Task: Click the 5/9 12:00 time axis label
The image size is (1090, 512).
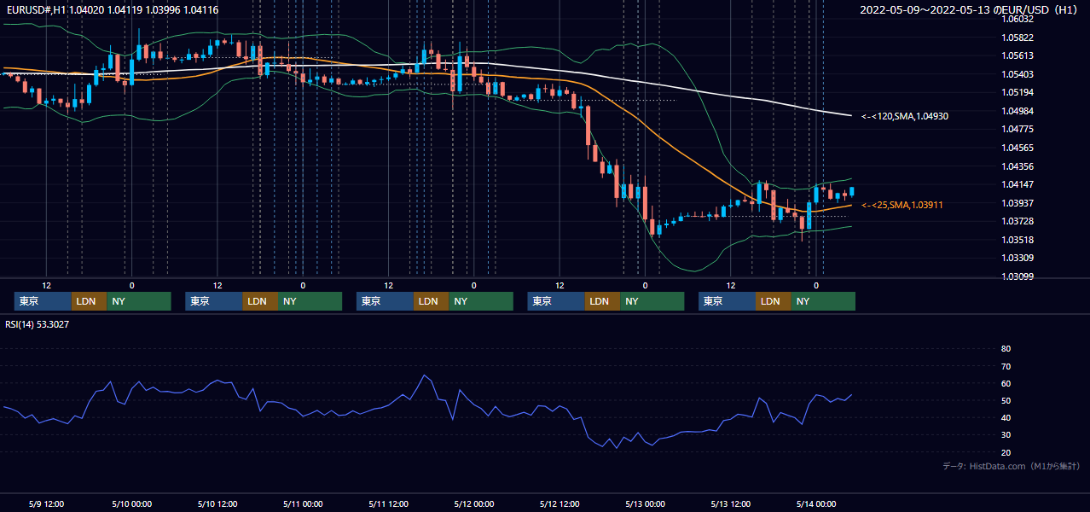Action: (x=47, y=503)
